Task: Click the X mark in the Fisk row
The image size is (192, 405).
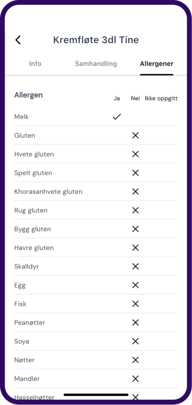Action: [x=135, y=304]
